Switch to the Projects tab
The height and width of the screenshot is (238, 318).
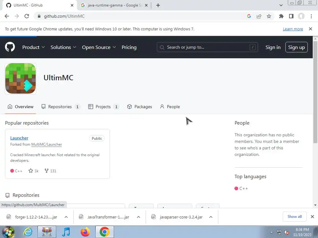[104, 107]
